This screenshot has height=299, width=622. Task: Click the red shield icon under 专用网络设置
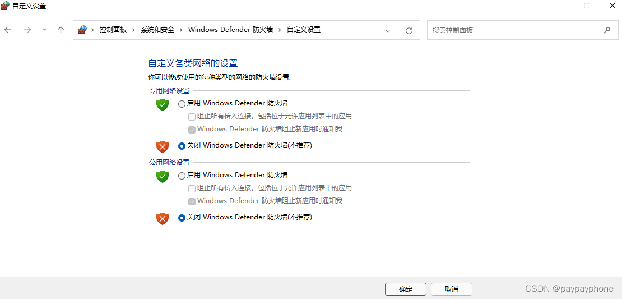163,147
